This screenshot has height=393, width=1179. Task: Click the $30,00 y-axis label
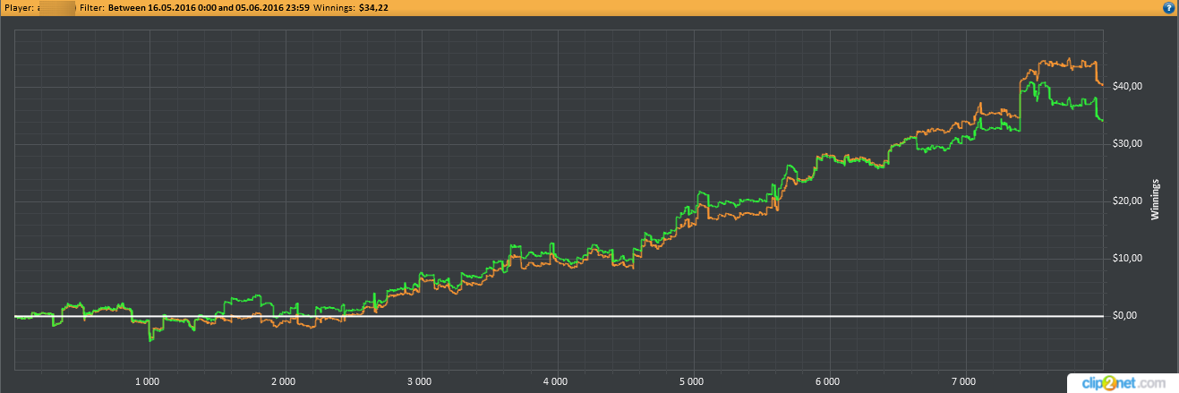[1125, 143]
